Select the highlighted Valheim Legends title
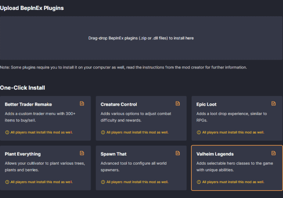This screenshot has height=198, width=283. click(216, 154)
